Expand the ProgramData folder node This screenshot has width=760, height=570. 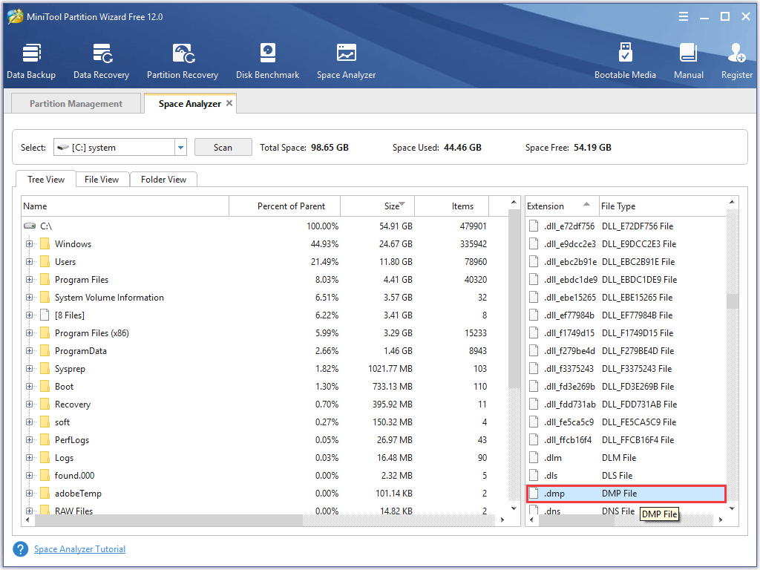29,351
